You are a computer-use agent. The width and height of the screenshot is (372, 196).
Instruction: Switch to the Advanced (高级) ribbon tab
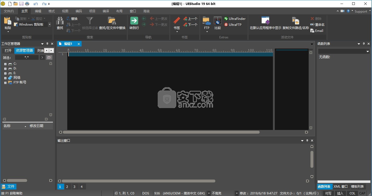click(x=147, y=11)
